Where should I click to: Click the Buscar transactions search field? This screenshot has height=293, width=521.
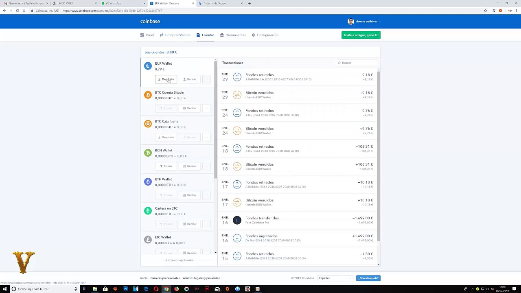(357, 63)
